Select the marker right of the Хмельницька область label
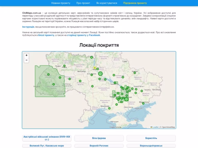The height and width of the screenshot is (148, 198). click(x=70, y=79)
